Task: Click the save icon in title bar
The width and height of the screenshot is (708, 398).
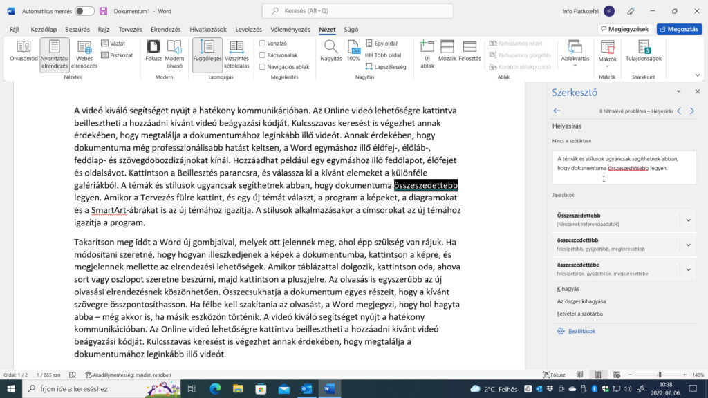Action: coord(104,11)
